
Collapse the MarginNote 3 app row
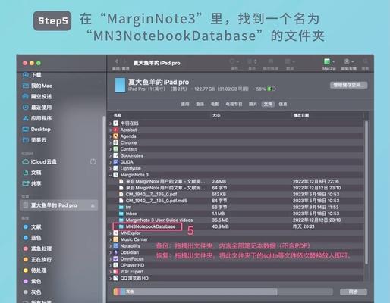click(110, 175)
